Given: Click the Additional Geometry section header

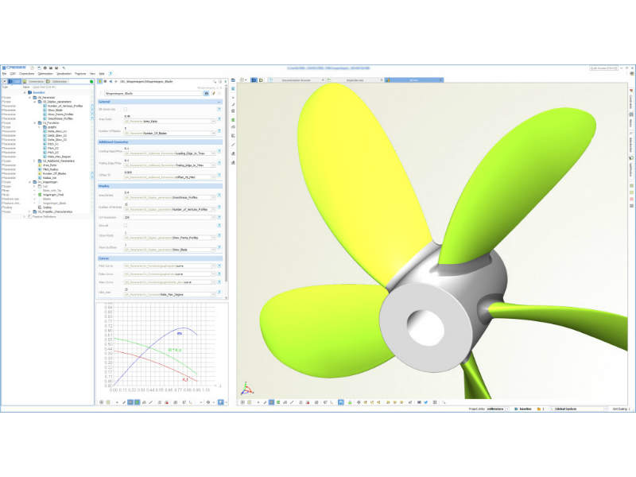Looking at the screenshot, I should [160, 142].
